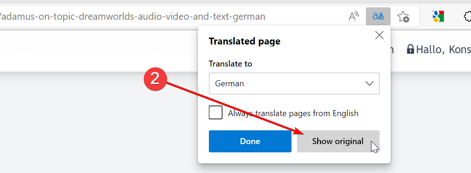471x173 pixels.
Task: Click the Read aloud icon in address bar
Action: pyautogui.click(x=354, y=16)
